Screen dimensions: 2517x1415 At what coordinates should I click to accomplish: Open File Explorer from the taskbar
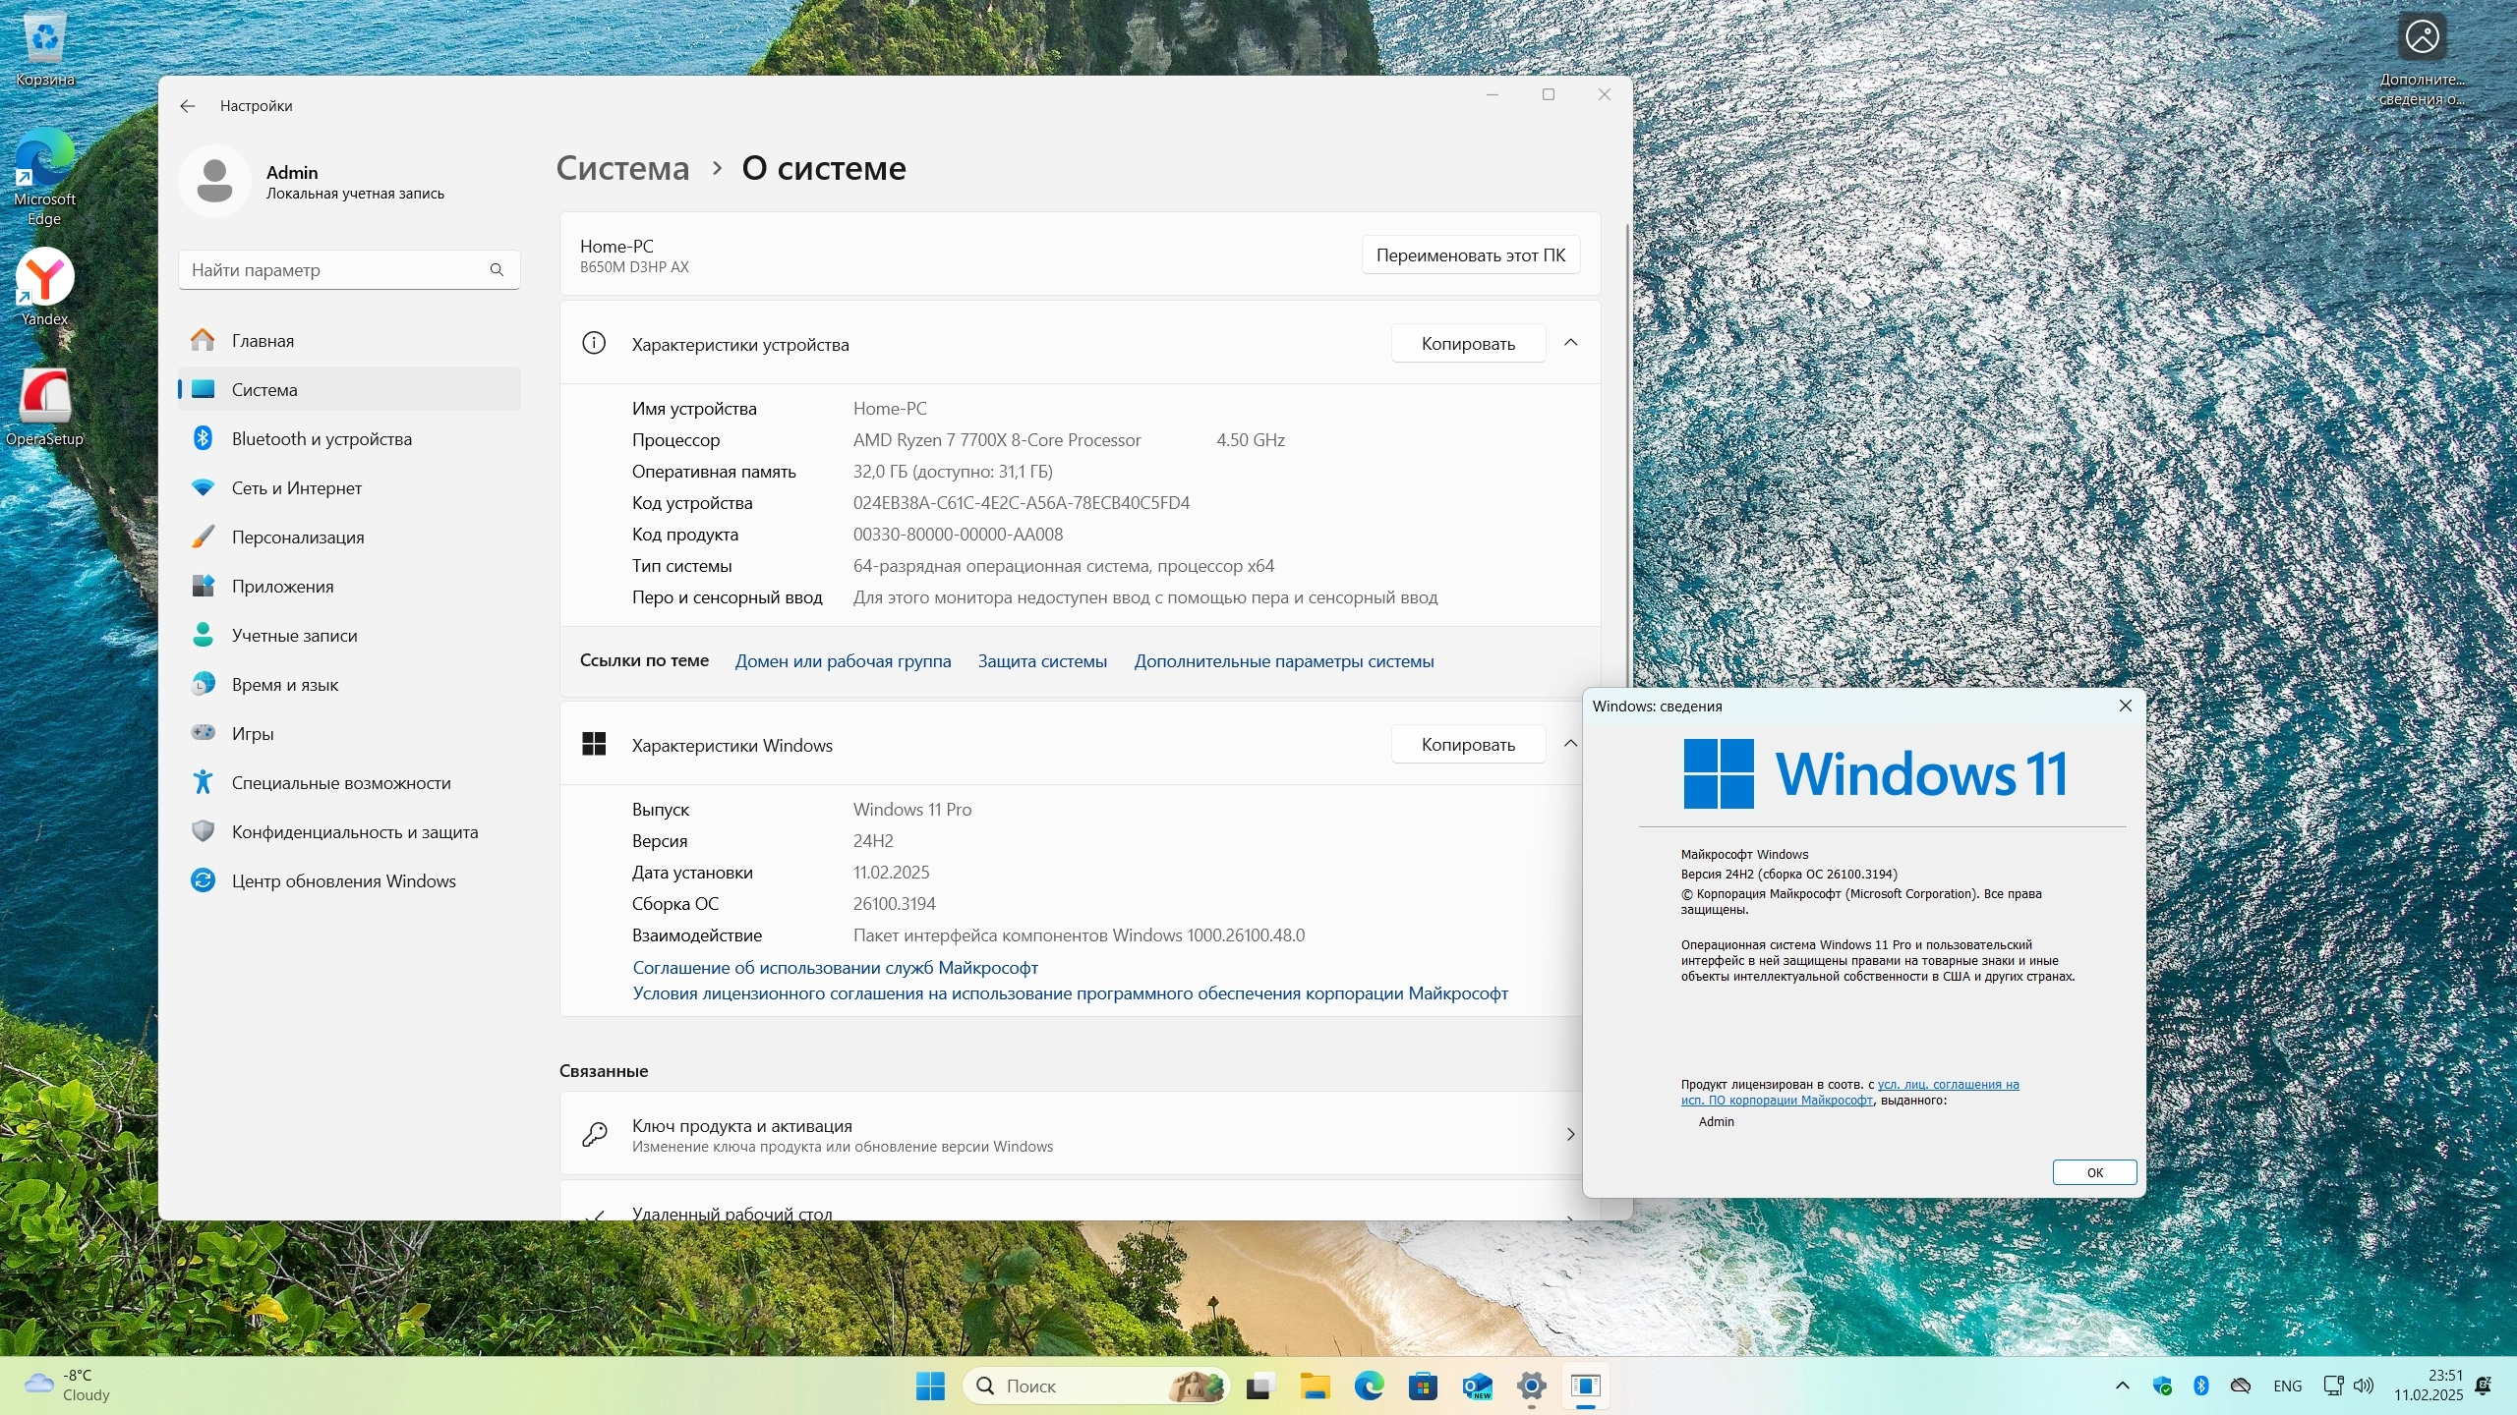1315,1387
